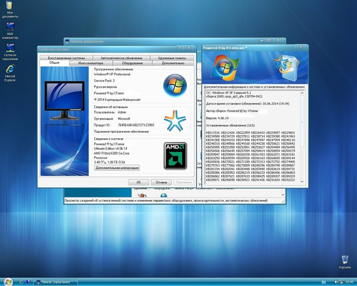Click the install date line 18.06.2014 (19:34)
Viewport: 357px width, 286px height.
[x=248, y=103]
